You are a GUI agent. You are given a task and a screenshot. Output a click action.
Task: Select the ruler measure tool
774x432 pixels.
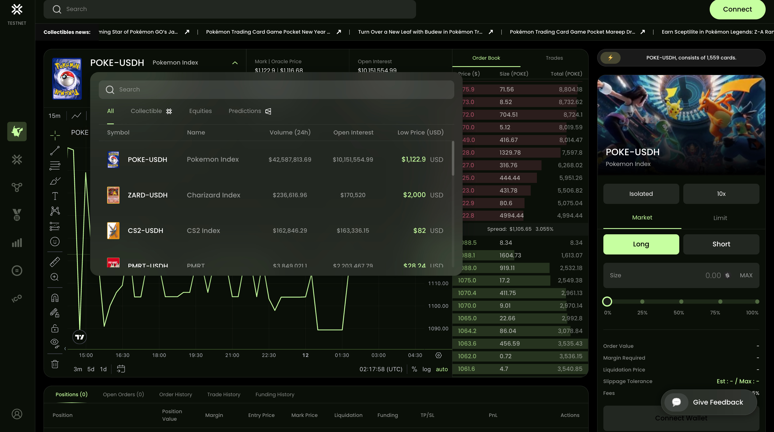click(x=55, y=262)
